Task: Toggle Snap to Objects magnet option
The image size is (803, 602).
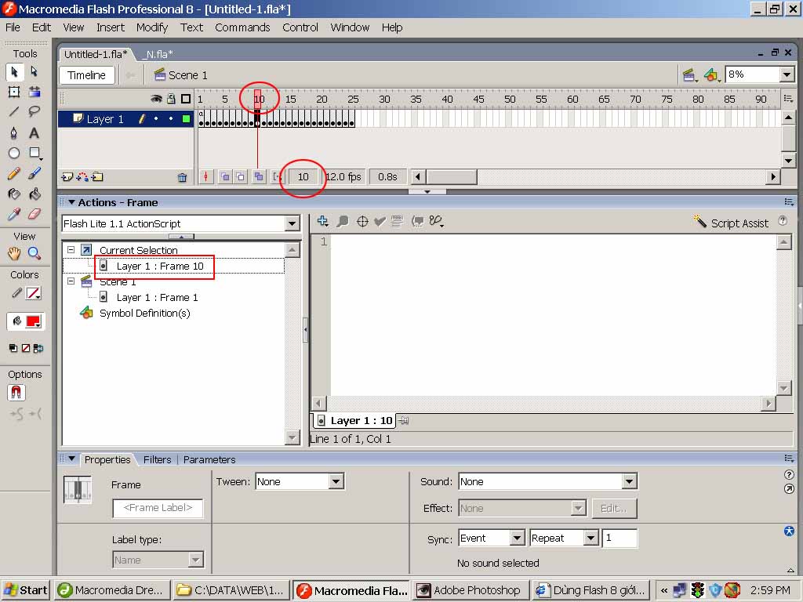Action: (x=16, y=393)
